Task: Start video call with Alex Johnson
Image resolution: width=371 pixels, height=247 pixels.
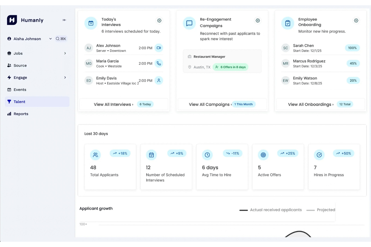Action: tap(159, 48)
